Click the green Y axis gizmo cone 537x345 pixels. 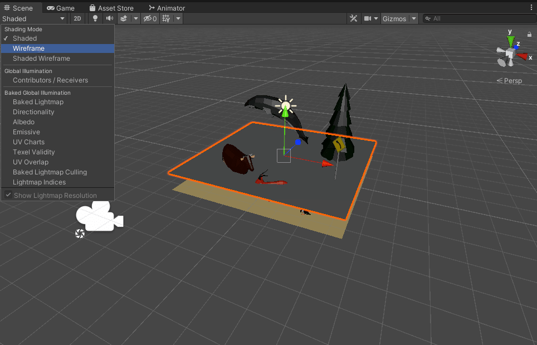(511, 42)
